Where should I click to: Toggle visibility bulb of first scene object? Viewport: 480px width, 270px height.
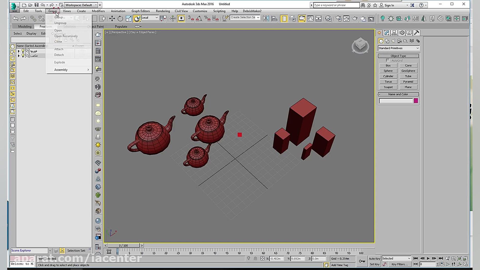[23, 51]
